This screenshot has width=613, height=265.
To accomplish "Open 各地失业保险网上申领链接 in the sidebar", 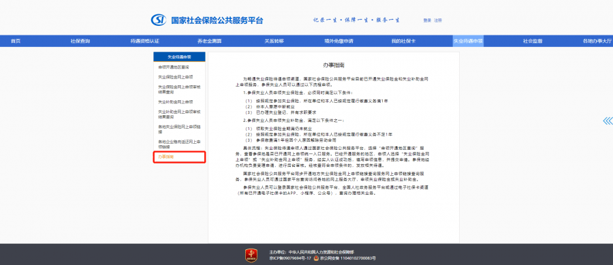I will coord(179,129).
